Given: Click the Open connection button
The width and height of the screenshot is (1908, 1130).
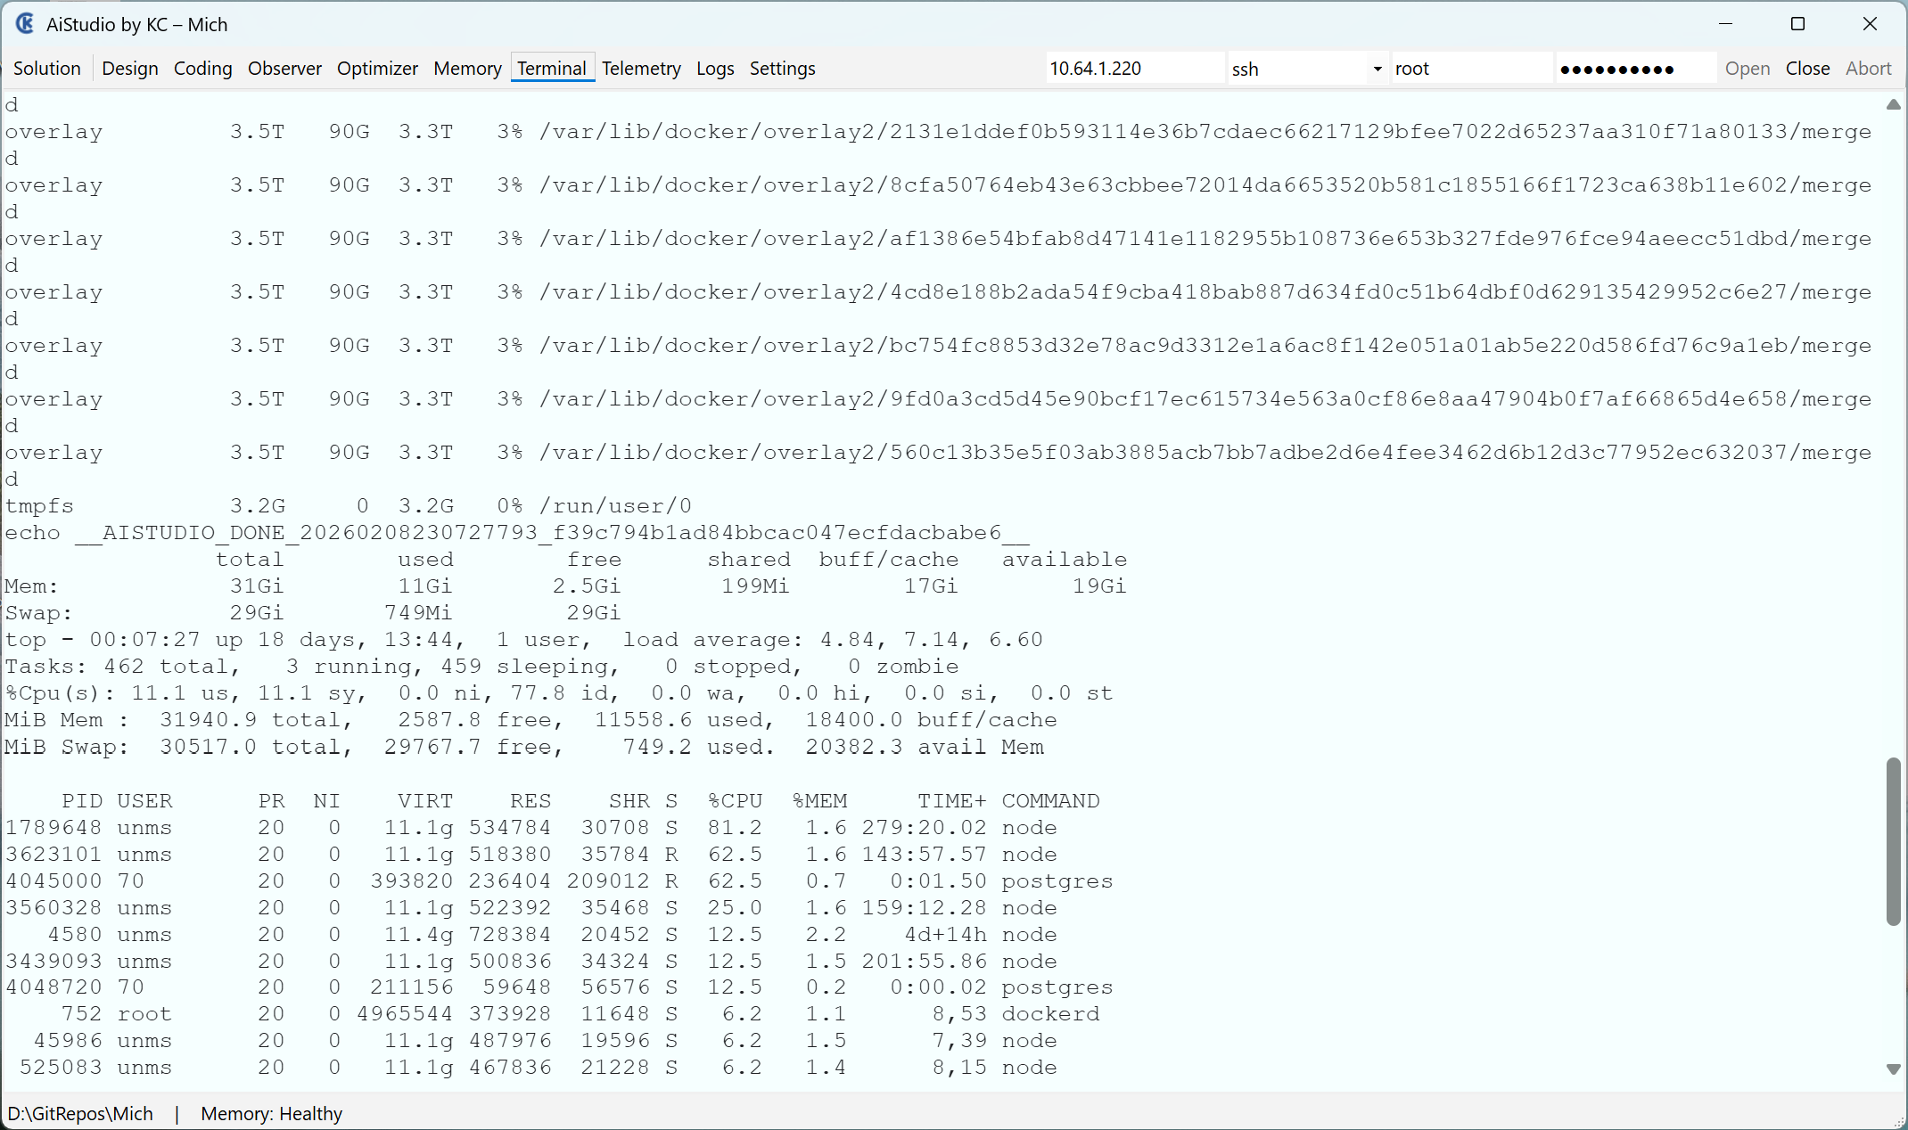Looking at the screenshot, I should point(1748,68).
